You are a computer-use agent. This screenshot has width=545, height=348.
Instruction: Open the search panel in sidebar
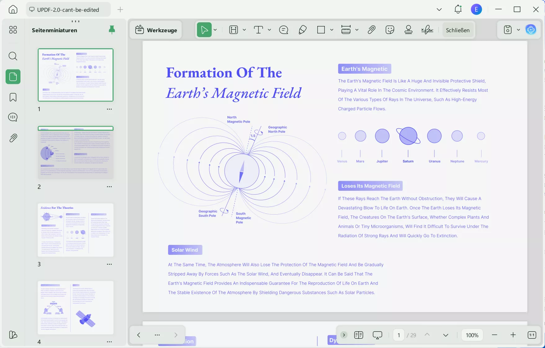pyautogui.click(x=13, y=56)
